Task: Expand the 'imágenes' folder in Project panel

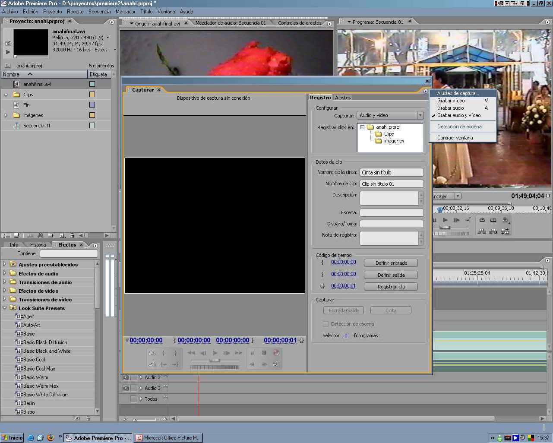Action: click(6, 115)
